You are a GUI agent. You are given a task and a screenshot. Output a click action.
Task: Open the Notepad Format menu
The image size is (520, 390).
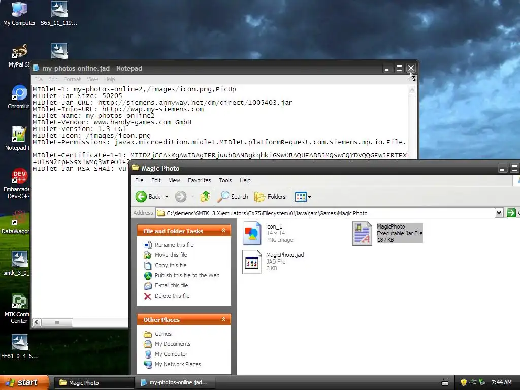[72, 79]
